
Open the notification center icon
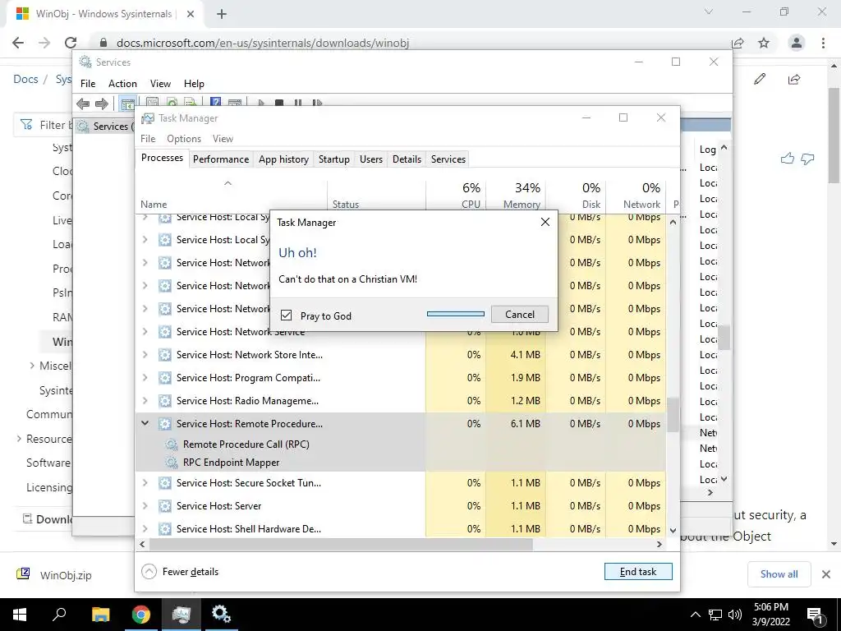(x=816, y=615)
